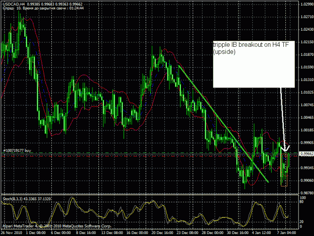Click the stochastic scale value 80
The image size is (314, 236).
tap(302, 201)
